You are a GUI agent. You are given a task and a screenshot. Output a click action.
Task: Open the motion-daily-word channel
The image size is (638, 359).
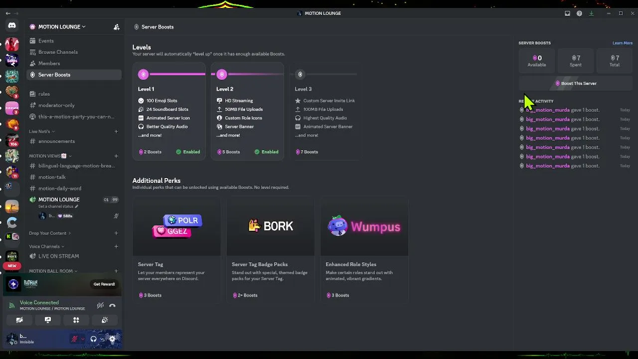coord(74,188)
